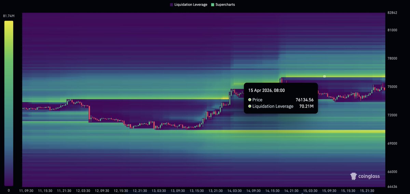
Task: Click the 12, 09:30 time axis label
Action: [x=101, y=191]
